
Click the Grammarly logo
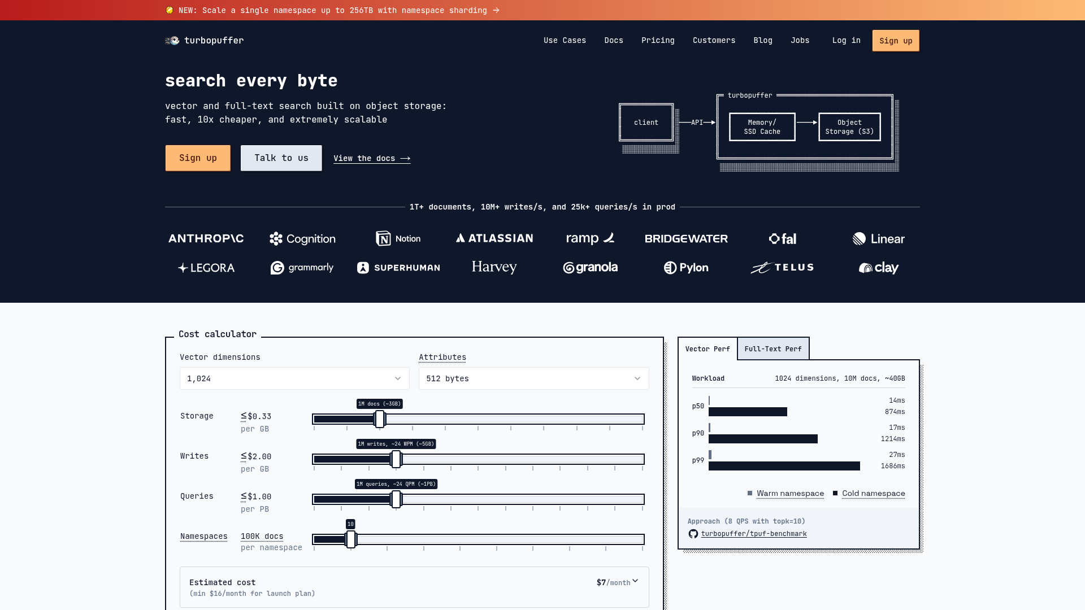(x=302, y=268)
